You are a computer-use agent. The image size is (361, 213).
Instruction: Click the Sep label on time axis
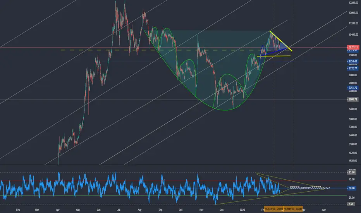tap(160, 210)
